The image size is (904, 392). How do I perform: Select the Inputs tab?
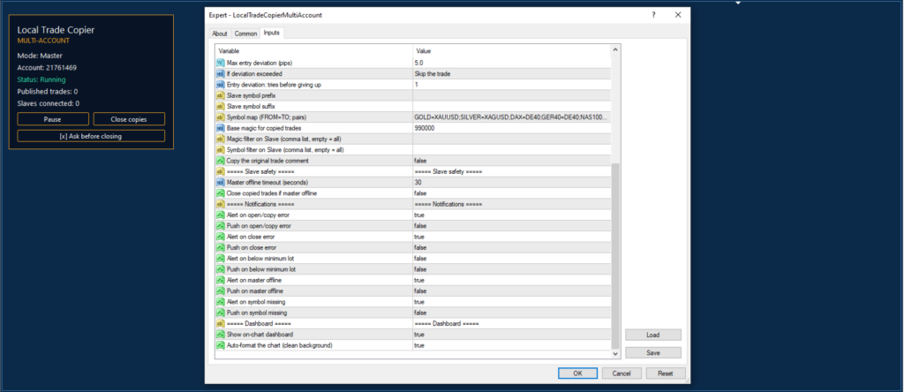point(272,33)
